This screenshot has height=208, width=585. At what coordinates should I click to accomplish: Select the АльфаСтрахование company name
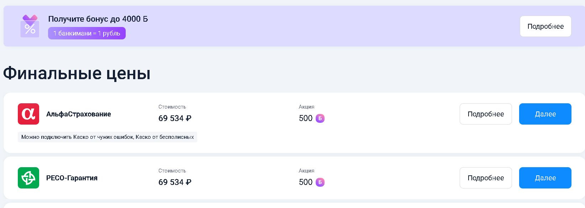point(79,114)
